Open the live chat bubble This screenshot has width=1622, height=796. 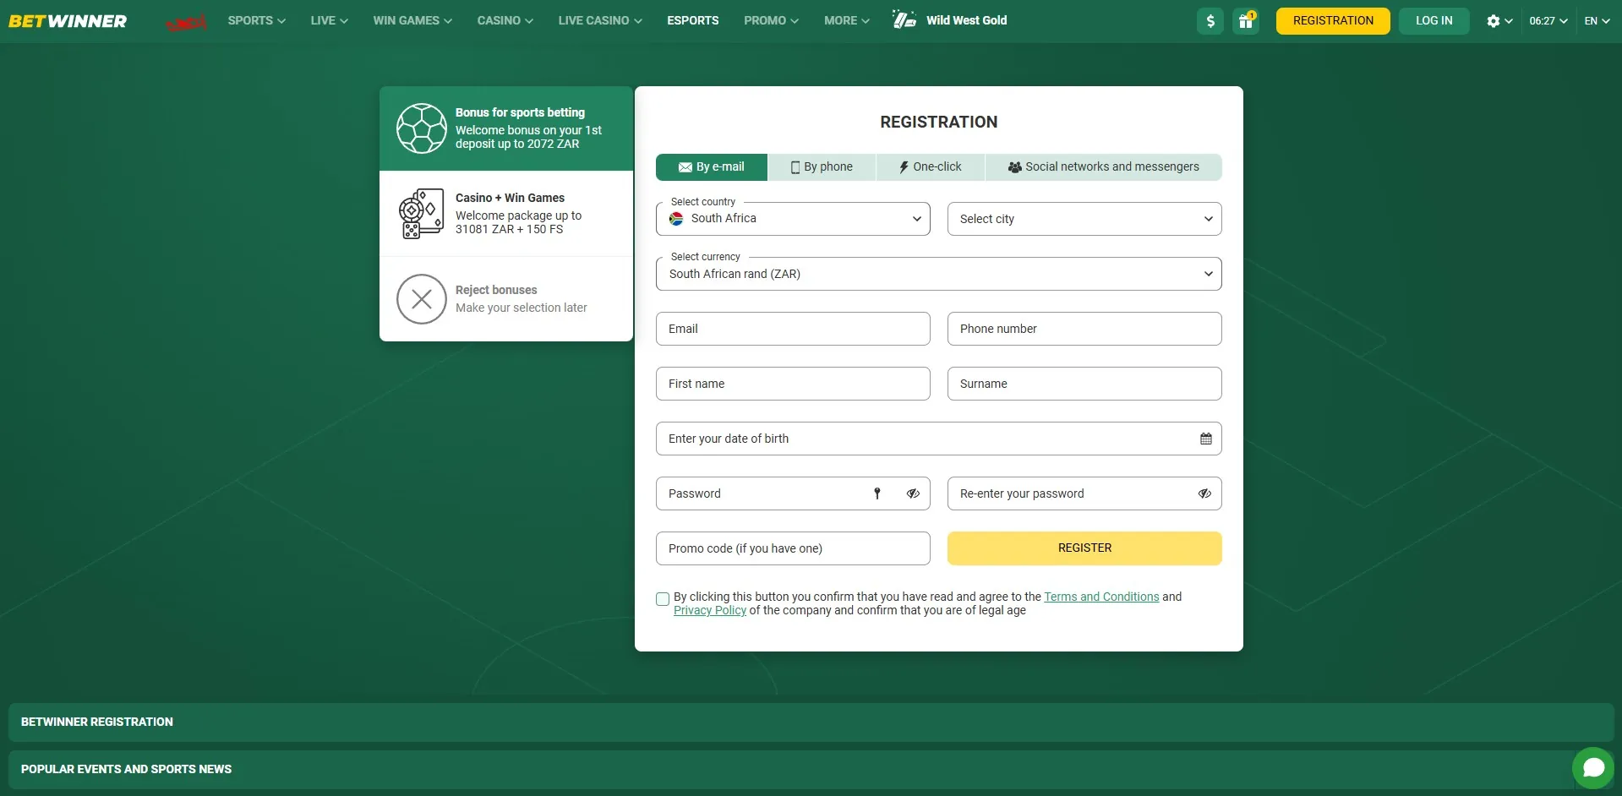point(1592,767)
